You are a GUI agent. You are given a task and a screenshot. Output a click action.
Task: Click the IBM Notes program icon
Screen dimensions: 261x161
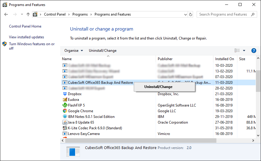coord(65,116)
